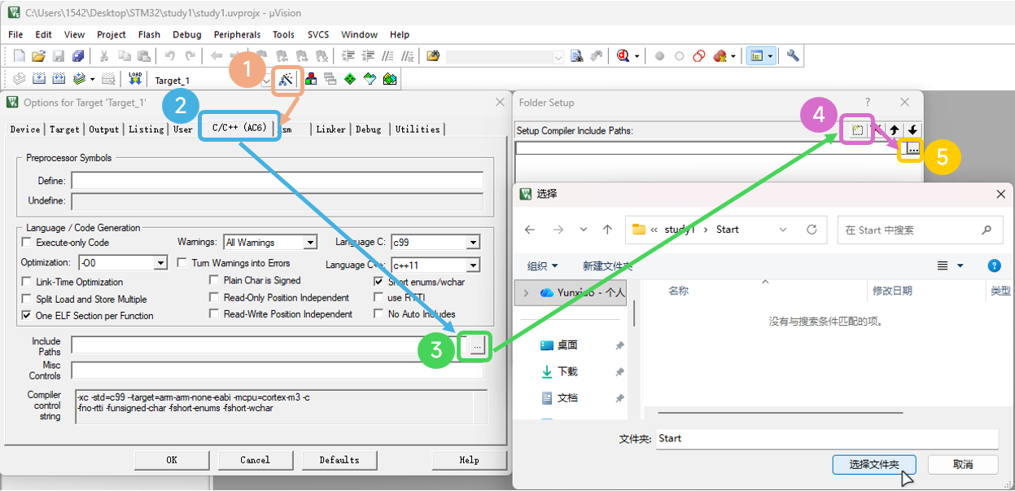Click the 选择文件夹 button
The height and width of the screenshot is (491, 1015).
(x=874, y=464)
